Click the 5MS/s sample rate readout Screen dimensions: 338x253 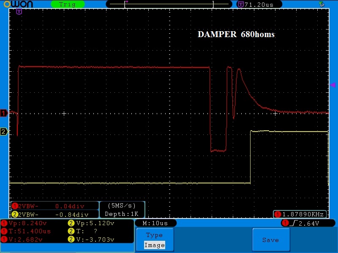(122, 206)
